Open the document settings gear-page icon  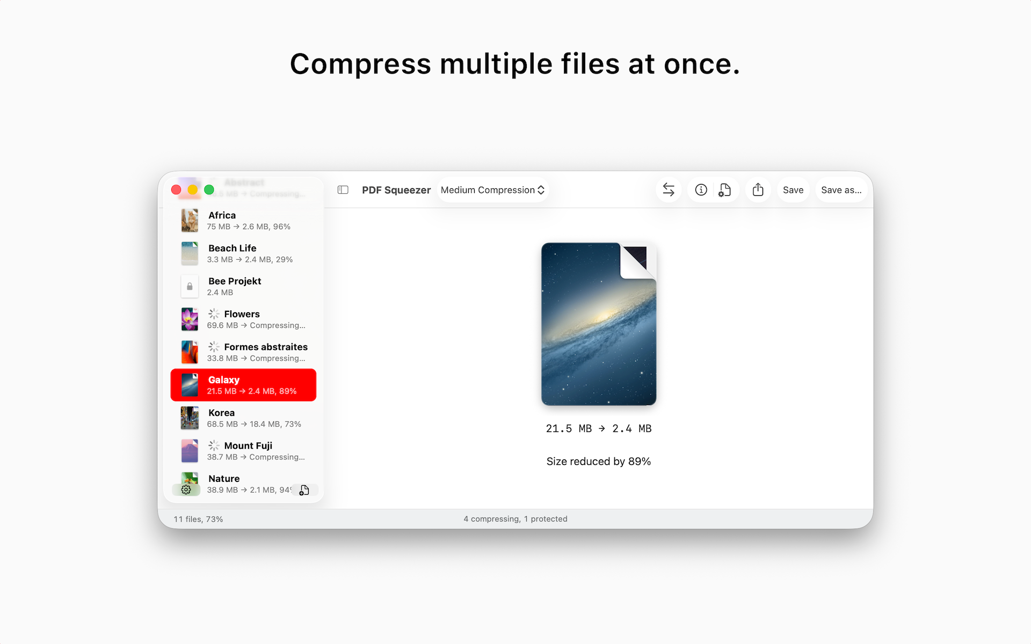(x=725, y=190)
